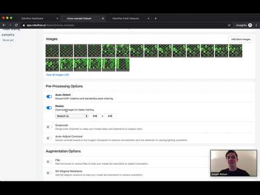Click the Pre-Processing Options heading
Viewport: 260px width, 195px height.
pyautogui.click(x=64, y=86)
